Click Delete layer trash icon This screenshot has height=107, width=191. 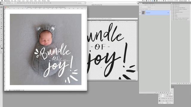click(x=168, y=92)
